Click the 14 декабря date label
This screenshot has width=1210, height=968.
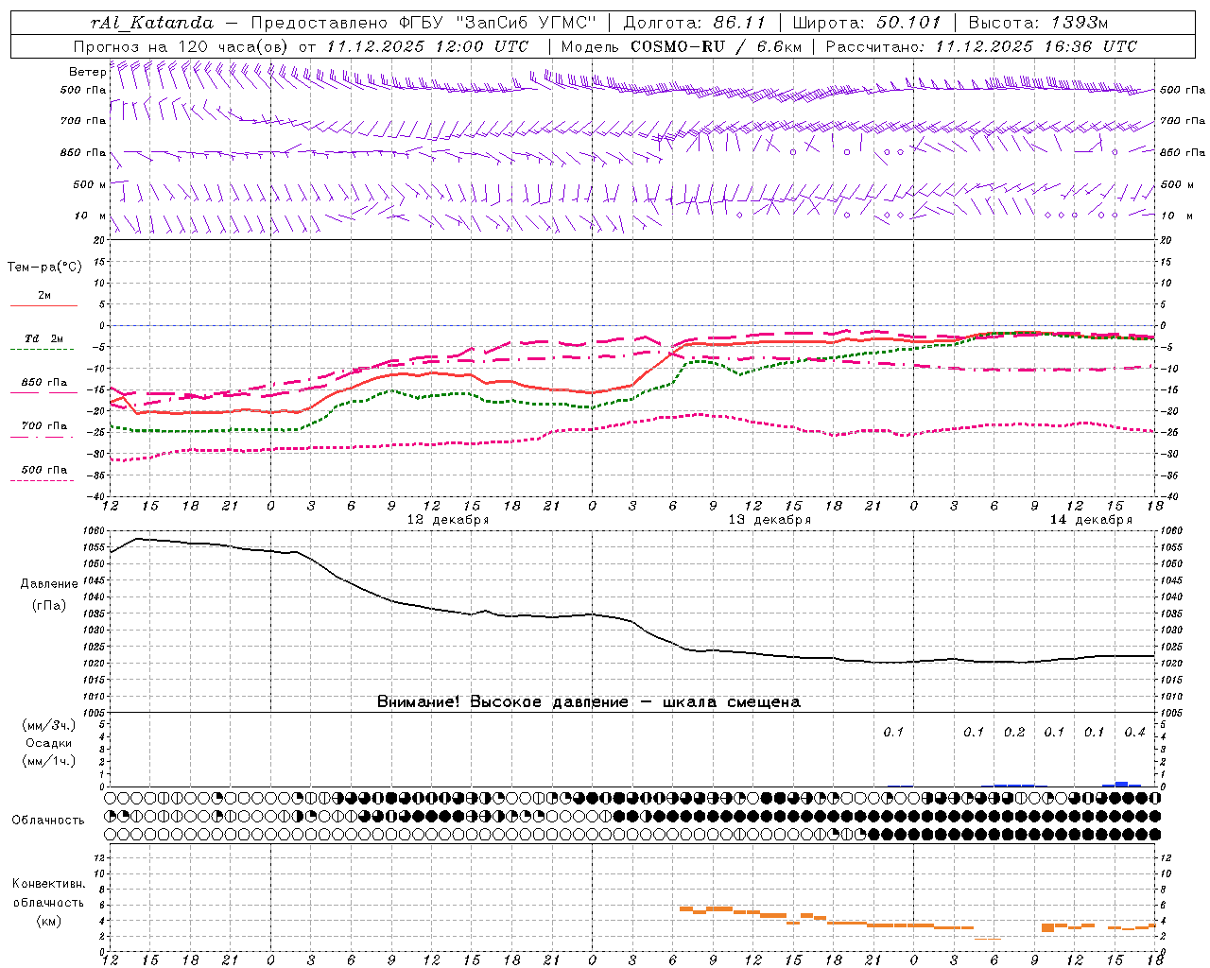1091,520
